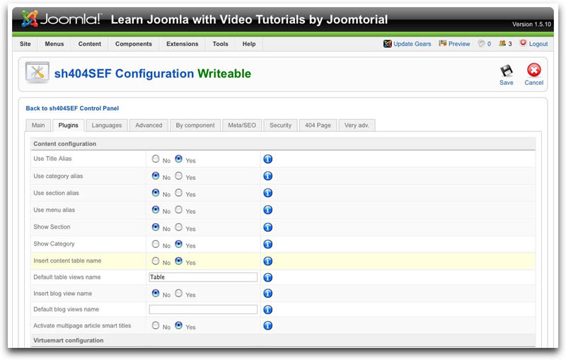Open the Components menu

134,44
